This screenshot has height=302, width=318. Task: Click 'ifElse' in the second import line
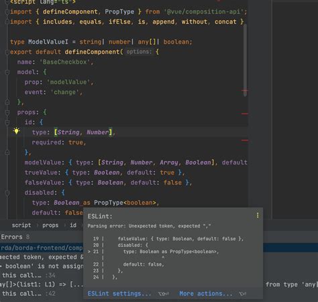coord(119,21)
